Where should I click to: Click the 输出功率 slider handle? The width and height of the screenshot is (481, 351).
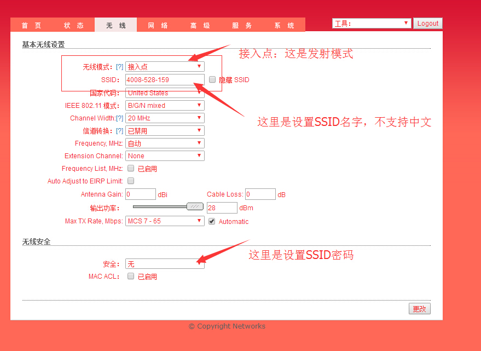[x=195, y=206]
